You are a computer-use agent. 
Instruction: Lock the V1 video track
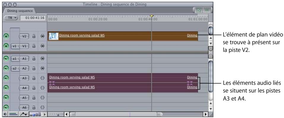(x=34, y=46)
